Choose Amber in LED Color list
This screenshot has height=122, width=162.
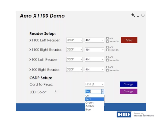pos(95,106)
